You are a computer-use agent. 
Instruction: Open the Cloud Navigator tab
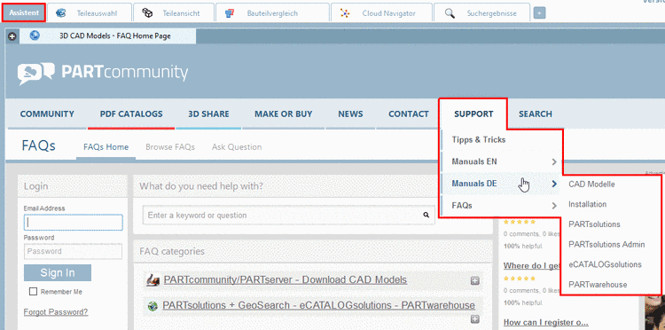pyautogui.click(x=381, y=12)
